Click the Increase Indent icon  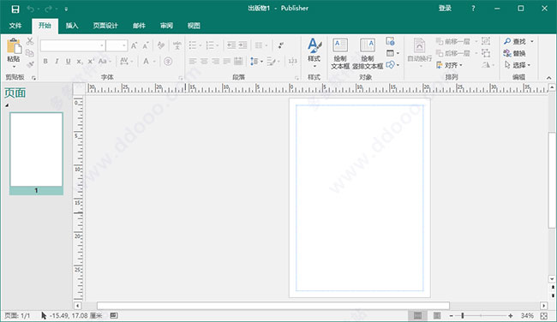click(243, 45)
